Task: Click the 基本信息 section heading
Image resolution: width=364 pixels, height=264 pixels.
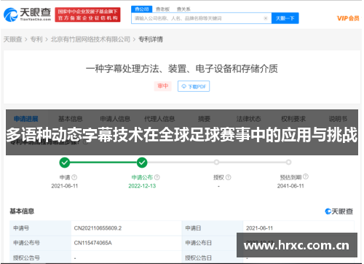Action: (22, 211)
